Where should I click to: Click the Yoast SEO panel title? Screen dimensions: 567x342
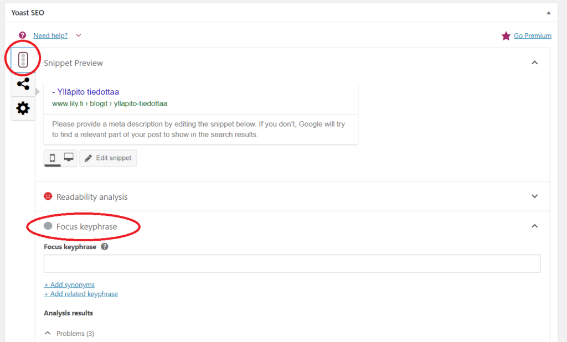tap(28, 13)
